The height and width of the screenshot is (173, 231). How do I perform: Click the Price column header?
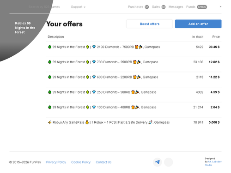click(x=216, y=37)
